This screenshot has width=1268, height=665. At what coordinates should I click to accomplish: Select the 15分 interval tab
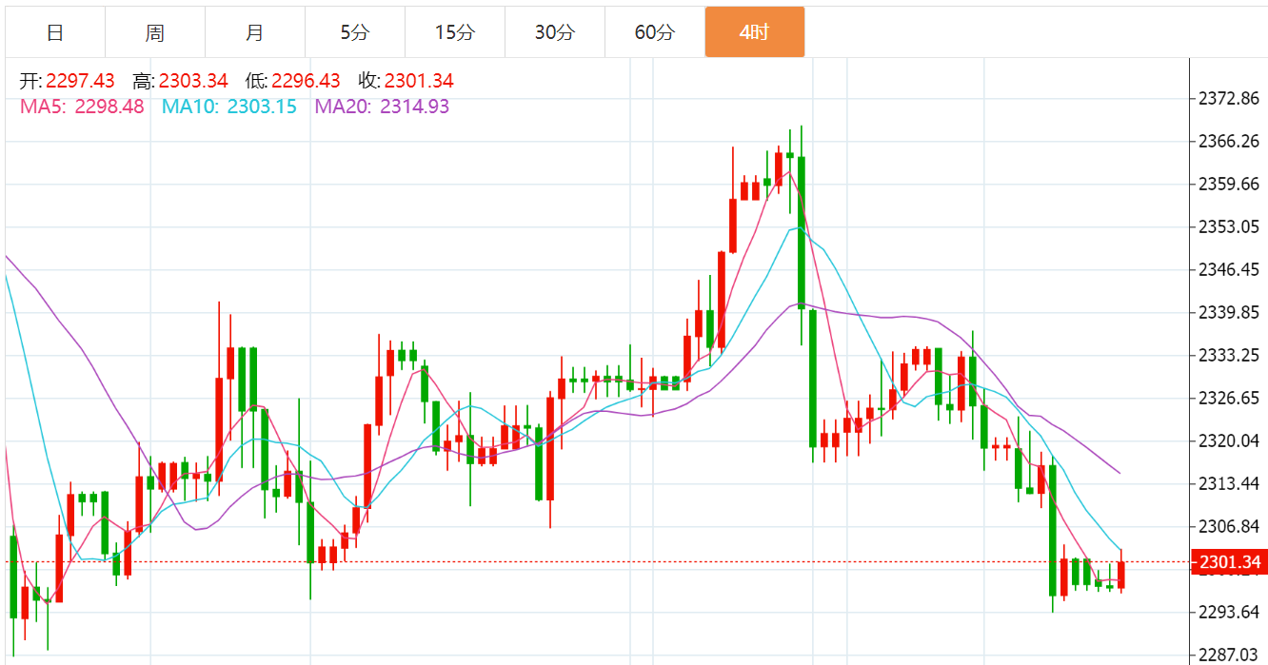pyautogui.click(x=455, y=32)
